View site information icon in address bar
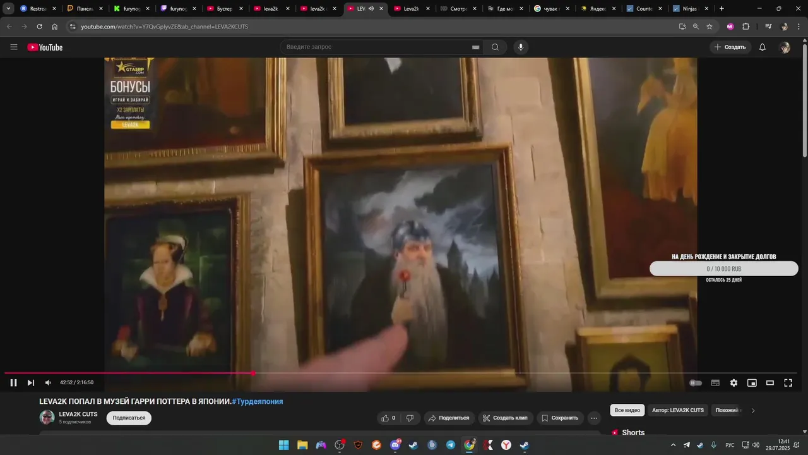The image size is (808, 455). 73,27
